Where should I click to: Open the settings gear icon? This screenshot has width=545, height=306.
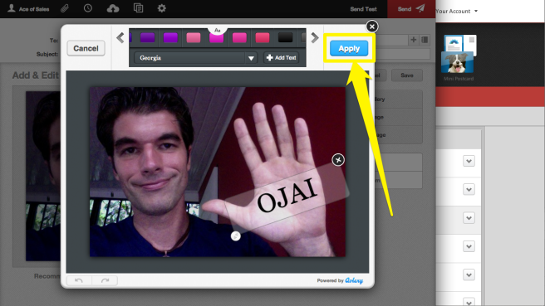pyautogui.click(x=162, y=8)
